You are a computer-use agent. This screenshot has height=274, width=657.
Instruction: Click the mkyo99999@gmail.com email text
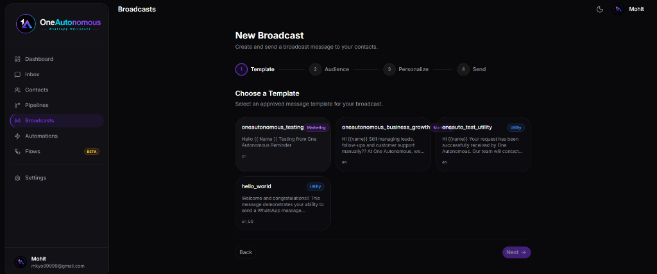(x=58, y=266)
